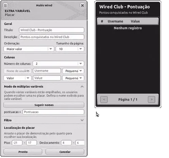Open the Tamanho da página dropdown
The image size is (169, 158).
(x=70, y=49)
